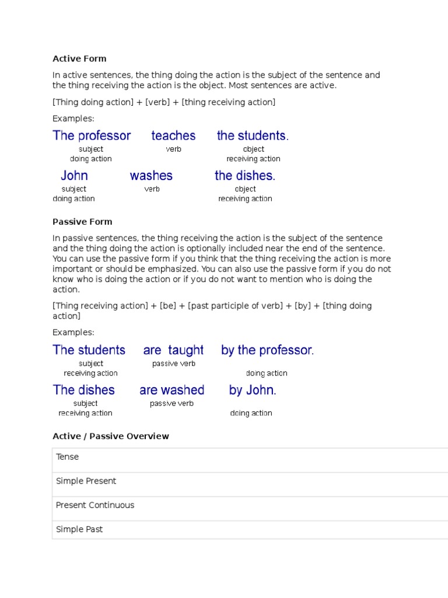The height and width of the screenshot is (598, 448).
Task: Click the blue name 'John' in active example
Action: (74, 175)
